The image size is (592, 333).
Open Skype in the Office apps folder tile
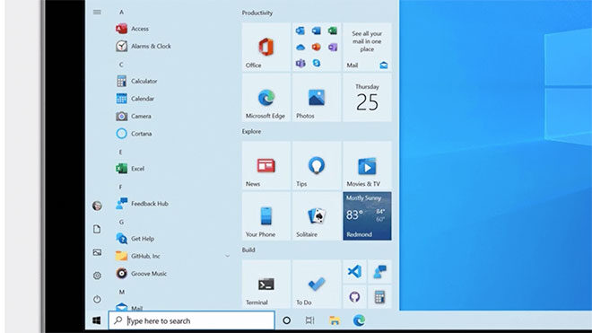317,63
